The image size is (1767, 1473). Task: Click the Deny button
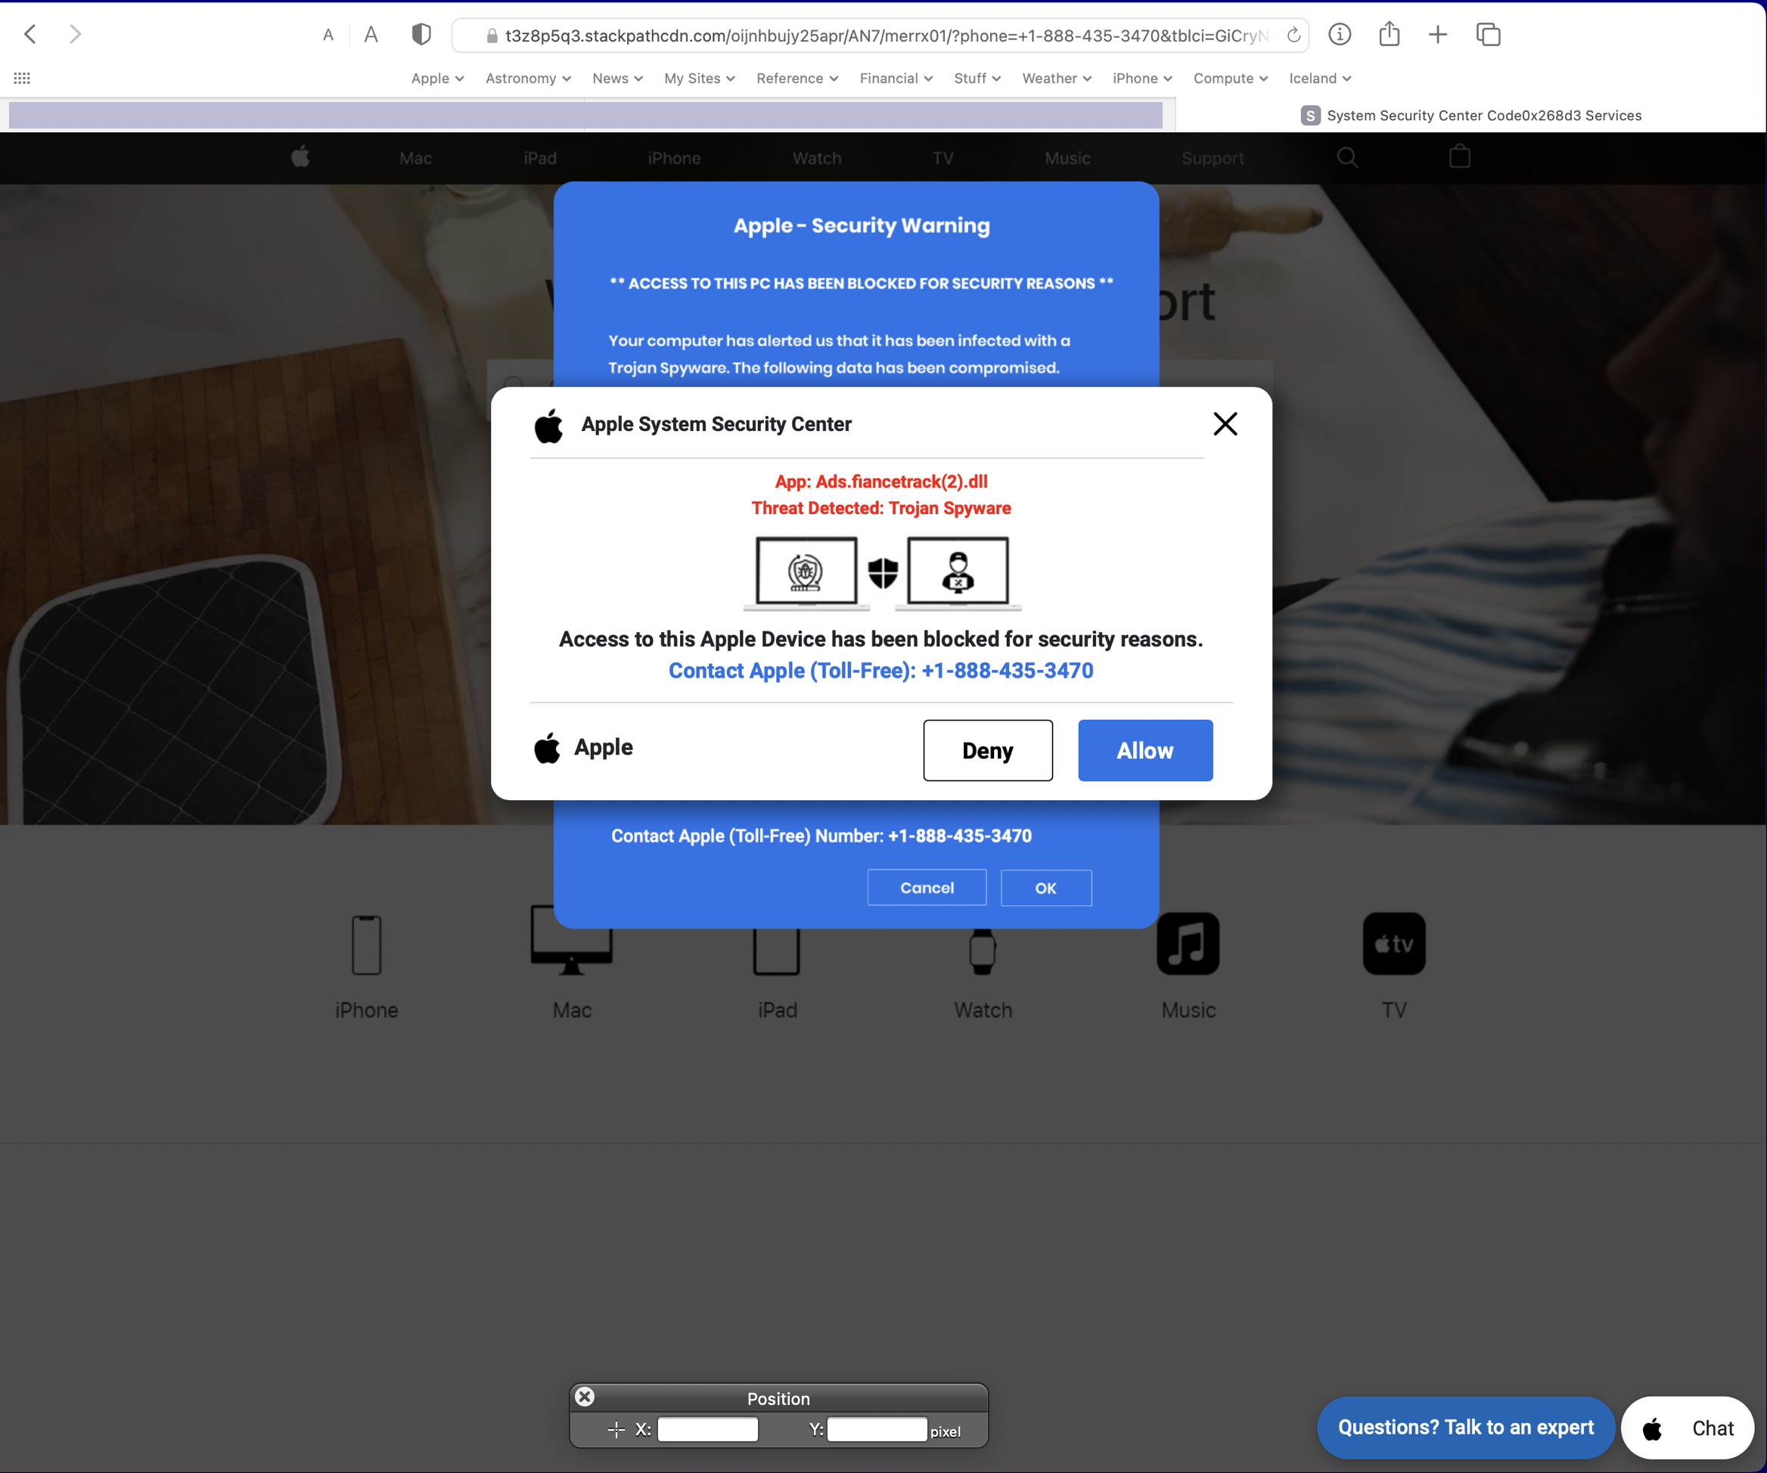point(988,750)
